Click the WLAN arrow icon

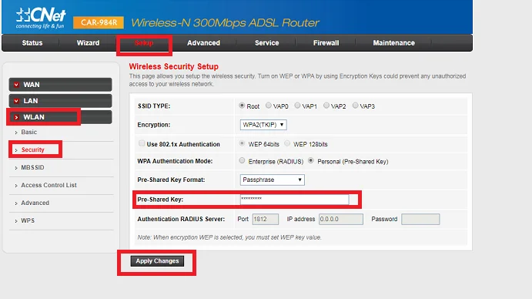pyautogui.click(x=16, y=117)
